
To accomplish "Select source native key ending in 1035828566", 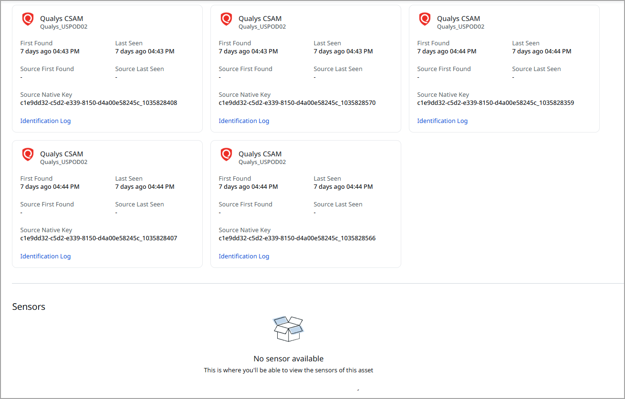I will [297, 238].
